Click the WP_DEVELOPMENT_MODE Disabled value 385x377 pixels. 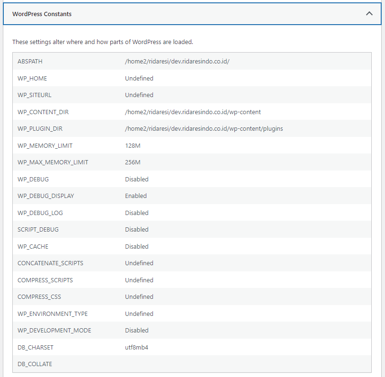click(137, 331)
